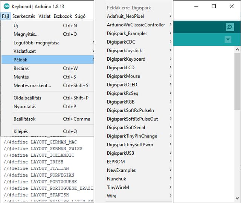Click code line LAYOUT_ITALIAN
This screenshot has width=241, height=203.
[x=36, y=168]
